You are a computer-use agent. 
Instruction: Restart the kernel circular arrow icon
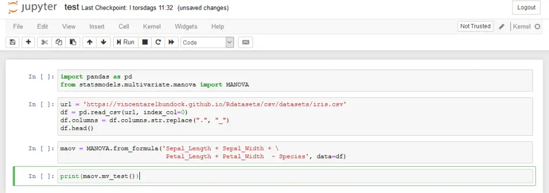click(x=158, y=42)
